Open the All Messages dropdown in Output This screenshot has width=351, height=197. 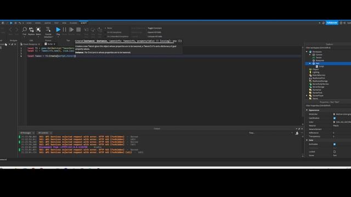pyautogui.click(x=27, y=133)
